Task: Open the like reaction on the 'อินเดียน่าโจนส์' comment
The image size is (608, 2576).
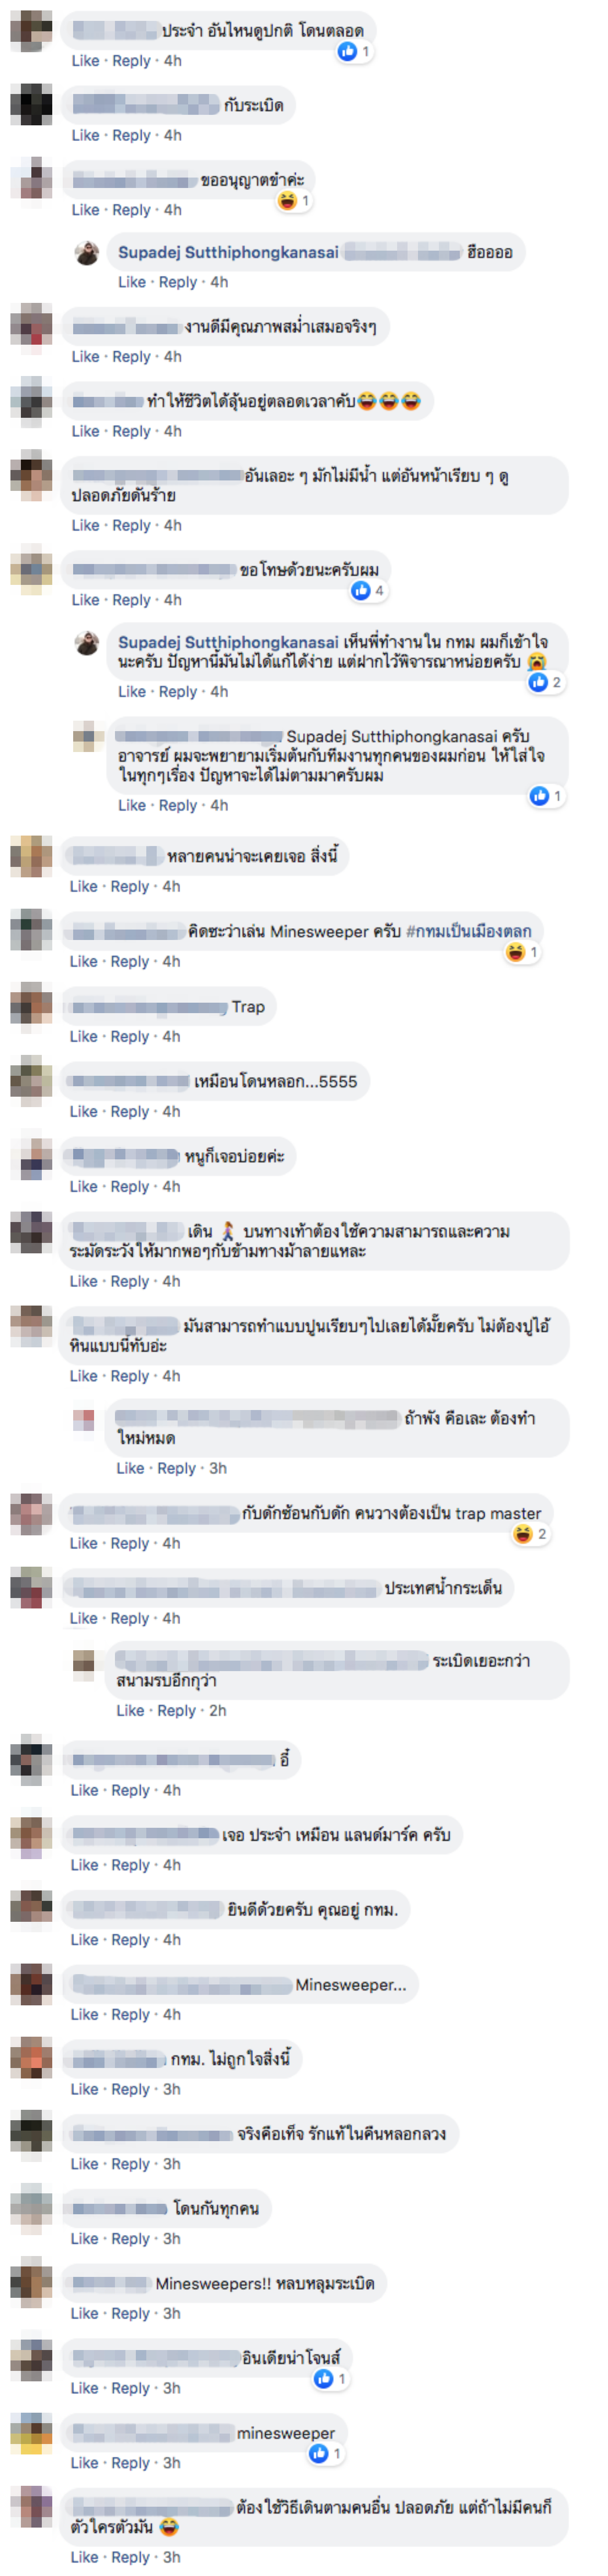Action: tap(331, 2379)
